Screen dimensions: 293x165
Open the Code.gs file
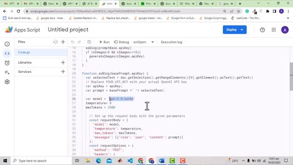[x=41, y=52]
